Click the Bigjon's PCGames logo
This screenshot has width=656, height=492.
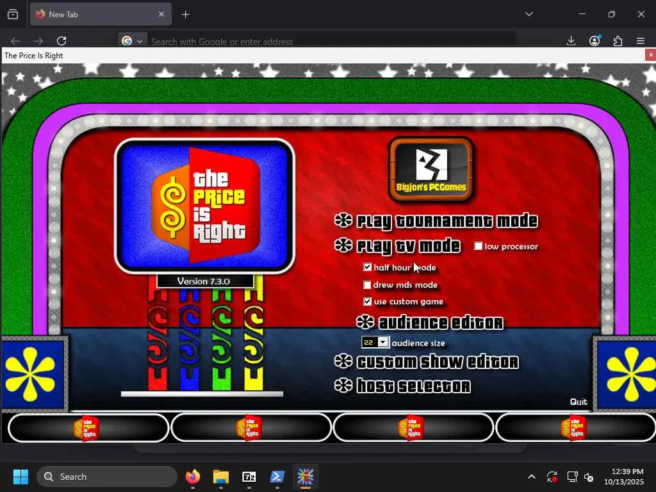coord(431,169)
